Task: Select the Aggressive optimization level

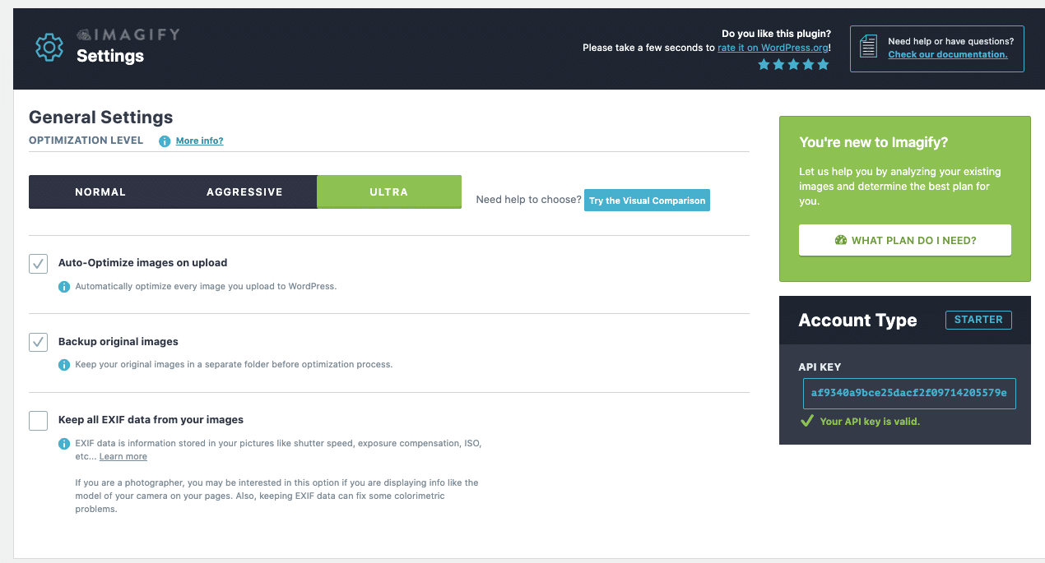Action: (244, 192)
